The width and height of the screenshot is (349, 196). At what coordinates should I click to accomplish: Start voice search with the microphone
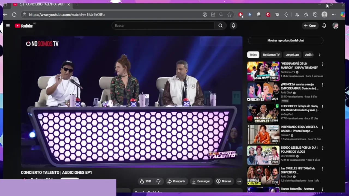tap(233, 26)
